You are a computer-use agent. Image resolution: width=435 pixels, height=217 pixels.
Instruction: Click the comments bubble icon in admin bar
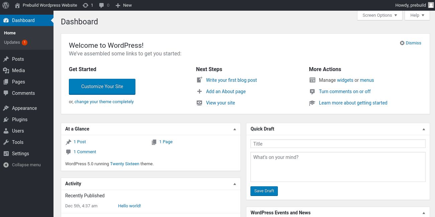tap(101, 5)
